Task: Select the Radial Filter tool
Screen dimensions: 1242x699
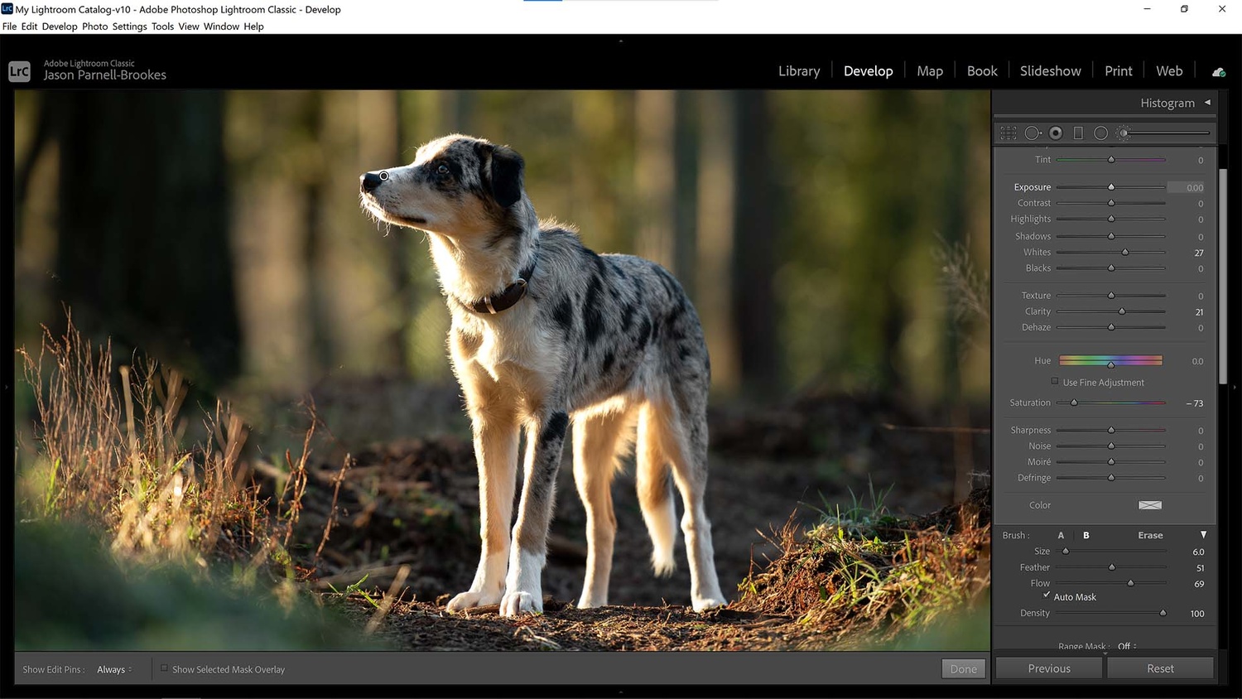Action: pyautogui.click(x=1100, y=133)
